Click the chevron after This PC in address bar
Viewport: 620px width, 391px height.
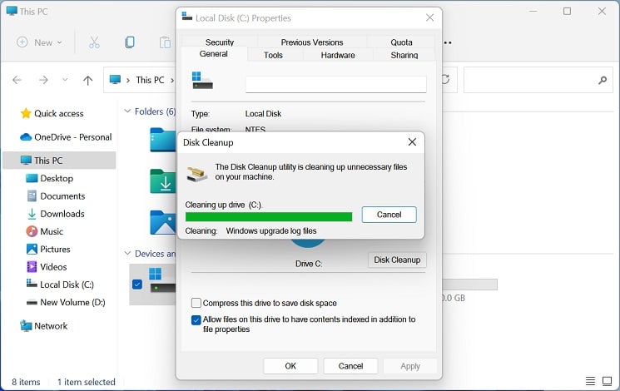172,80
